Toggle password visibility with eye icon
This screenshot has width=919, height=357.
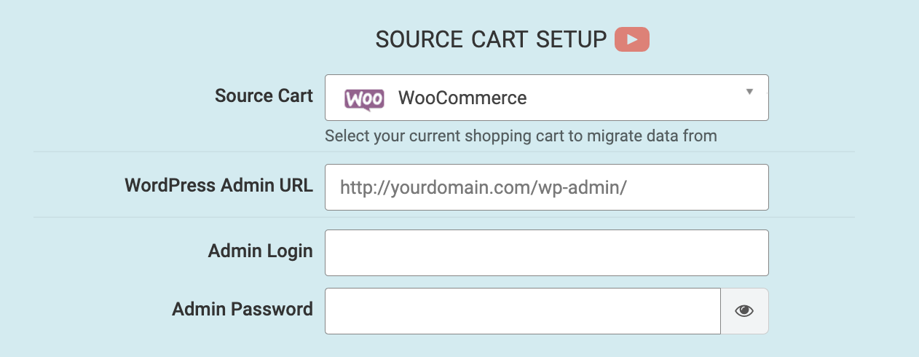[x=744, y=311]
